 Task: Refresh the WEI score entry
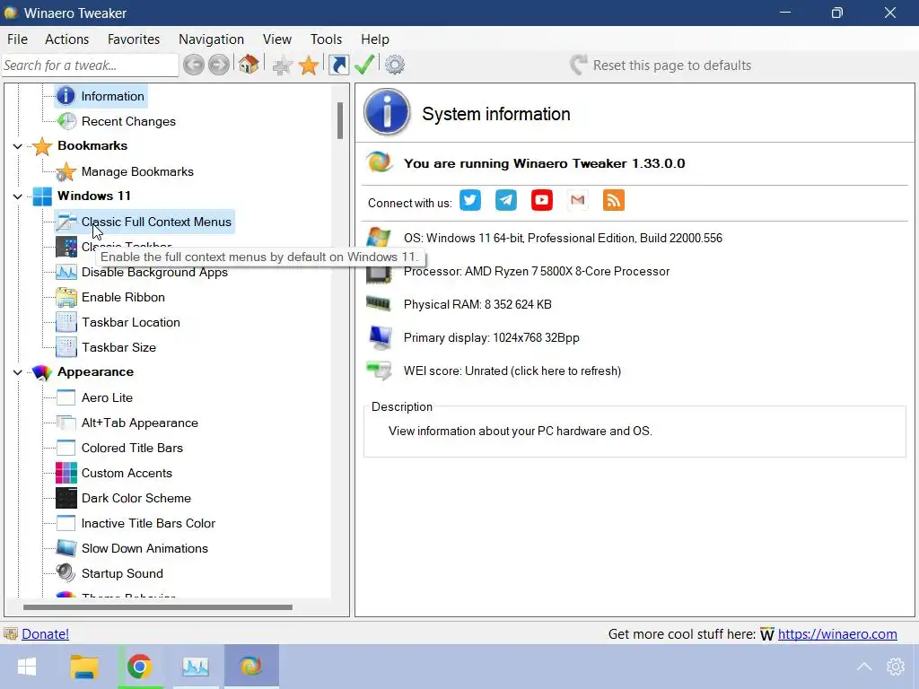tap(512, 371)
